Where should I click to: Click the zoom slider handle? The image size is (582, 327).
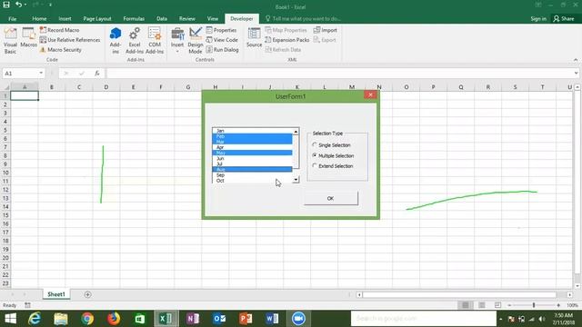point(534,305)
